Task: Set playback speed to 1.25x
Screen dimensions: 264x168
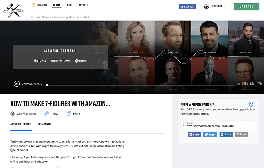Action: click(x=245, y=84)
